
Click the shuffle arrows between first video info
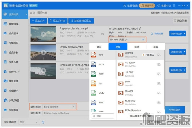click(x=102, y=34)
